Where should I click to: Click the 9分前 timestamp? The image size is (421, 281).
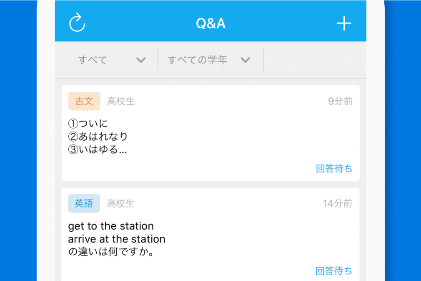click(x=340, y=101)
